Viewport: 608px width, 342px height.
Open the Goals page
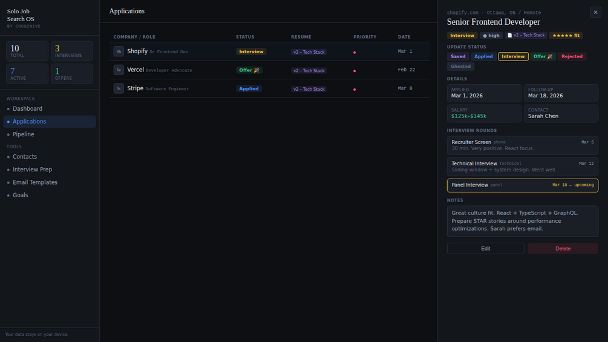coord(50,195)
